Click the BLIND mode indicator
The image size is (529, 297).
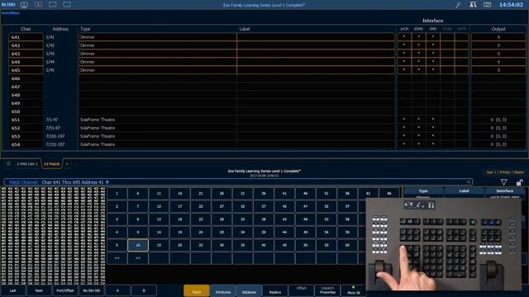(8, 5)
